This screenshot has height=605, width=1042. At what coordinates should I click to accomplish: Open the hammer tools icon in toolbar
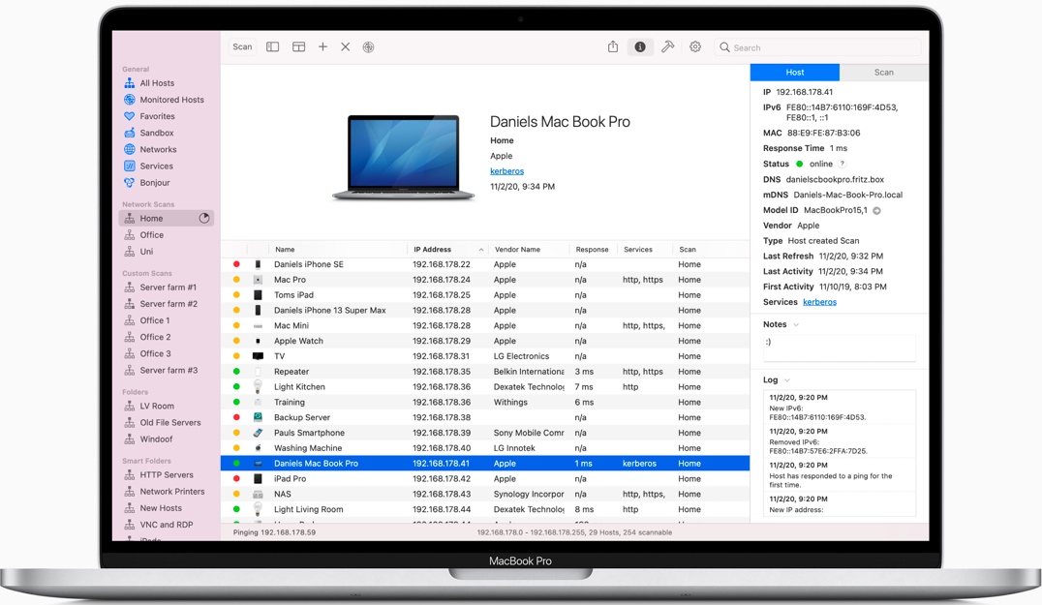click(x=667, y=47)
